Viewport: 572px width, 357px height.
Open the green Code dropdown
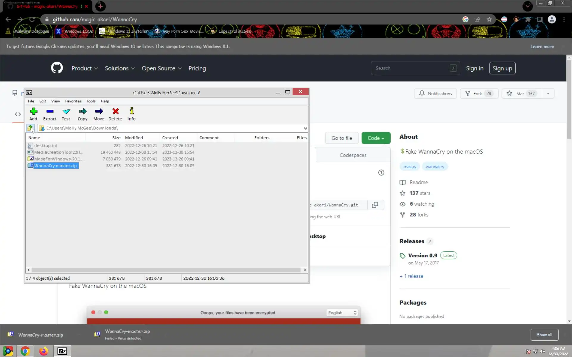[x=376, y=138]
